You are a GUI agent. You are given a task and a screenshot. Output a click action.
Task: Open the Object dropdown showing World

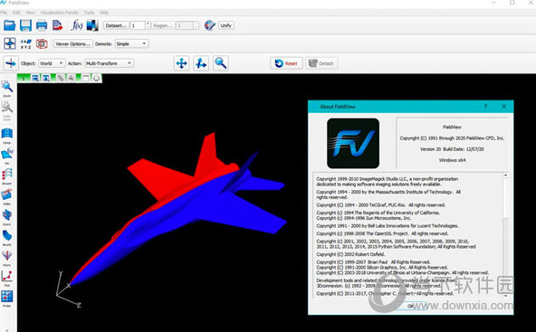[52, 63]
